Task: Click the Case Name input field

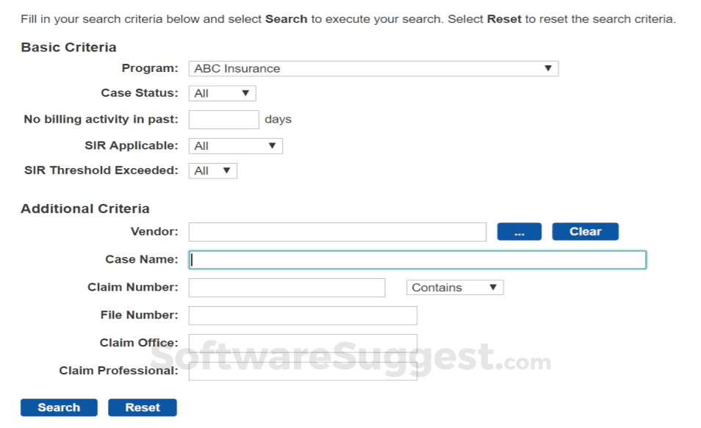Action: [x=417, y=260]
